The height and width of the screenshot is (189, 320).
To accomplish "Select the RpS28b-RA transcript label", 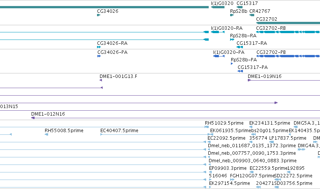I will pos(243,35).
